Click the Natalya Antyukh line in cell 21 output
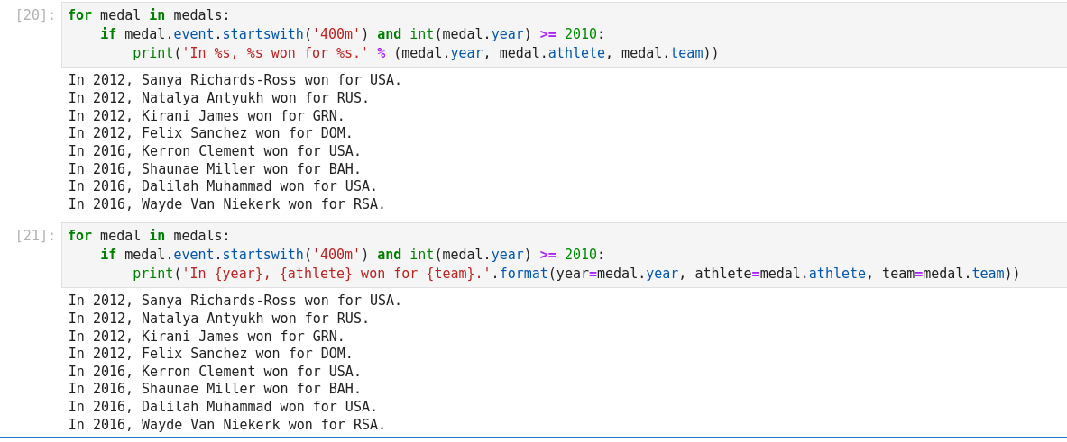The width and height of the screenshot is (1067, 442). [218, 319]
